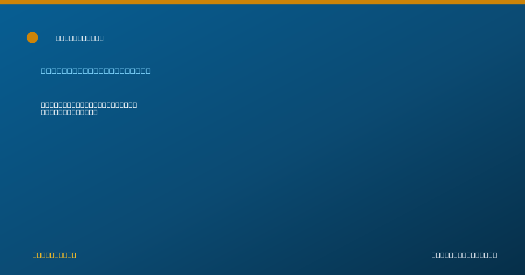Click the thin horizontal divider line
This screenshot has width=525, height=275.
pyautogui.click(x=262, y=208)
